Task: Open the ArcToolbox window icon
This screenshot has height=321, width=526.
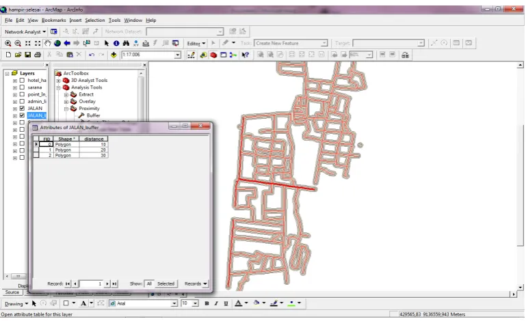Action: pos(213,55)
